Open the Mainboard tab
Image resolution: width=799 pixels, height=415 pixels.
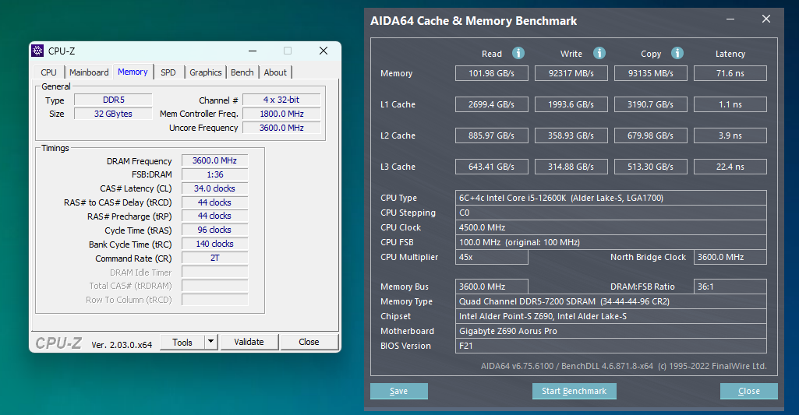[89, 72]
